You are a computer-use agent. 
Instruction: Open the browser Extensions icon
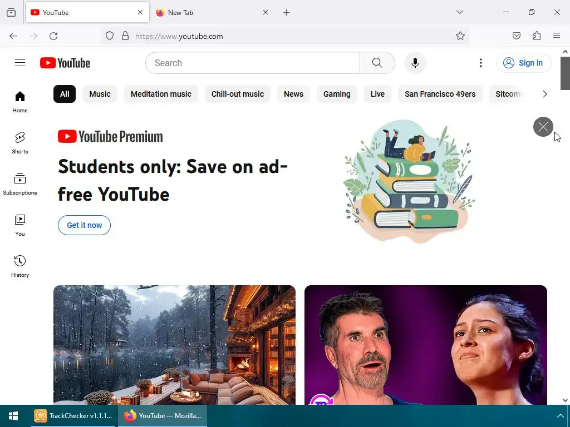[537, 36]
